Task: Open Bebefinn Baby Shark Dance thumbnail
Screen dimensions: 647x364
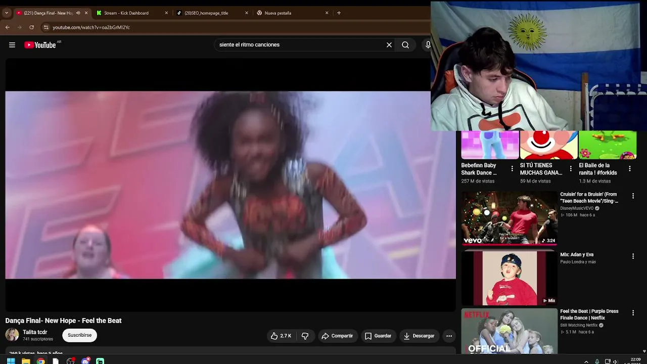Action: [x=490, y=145]
